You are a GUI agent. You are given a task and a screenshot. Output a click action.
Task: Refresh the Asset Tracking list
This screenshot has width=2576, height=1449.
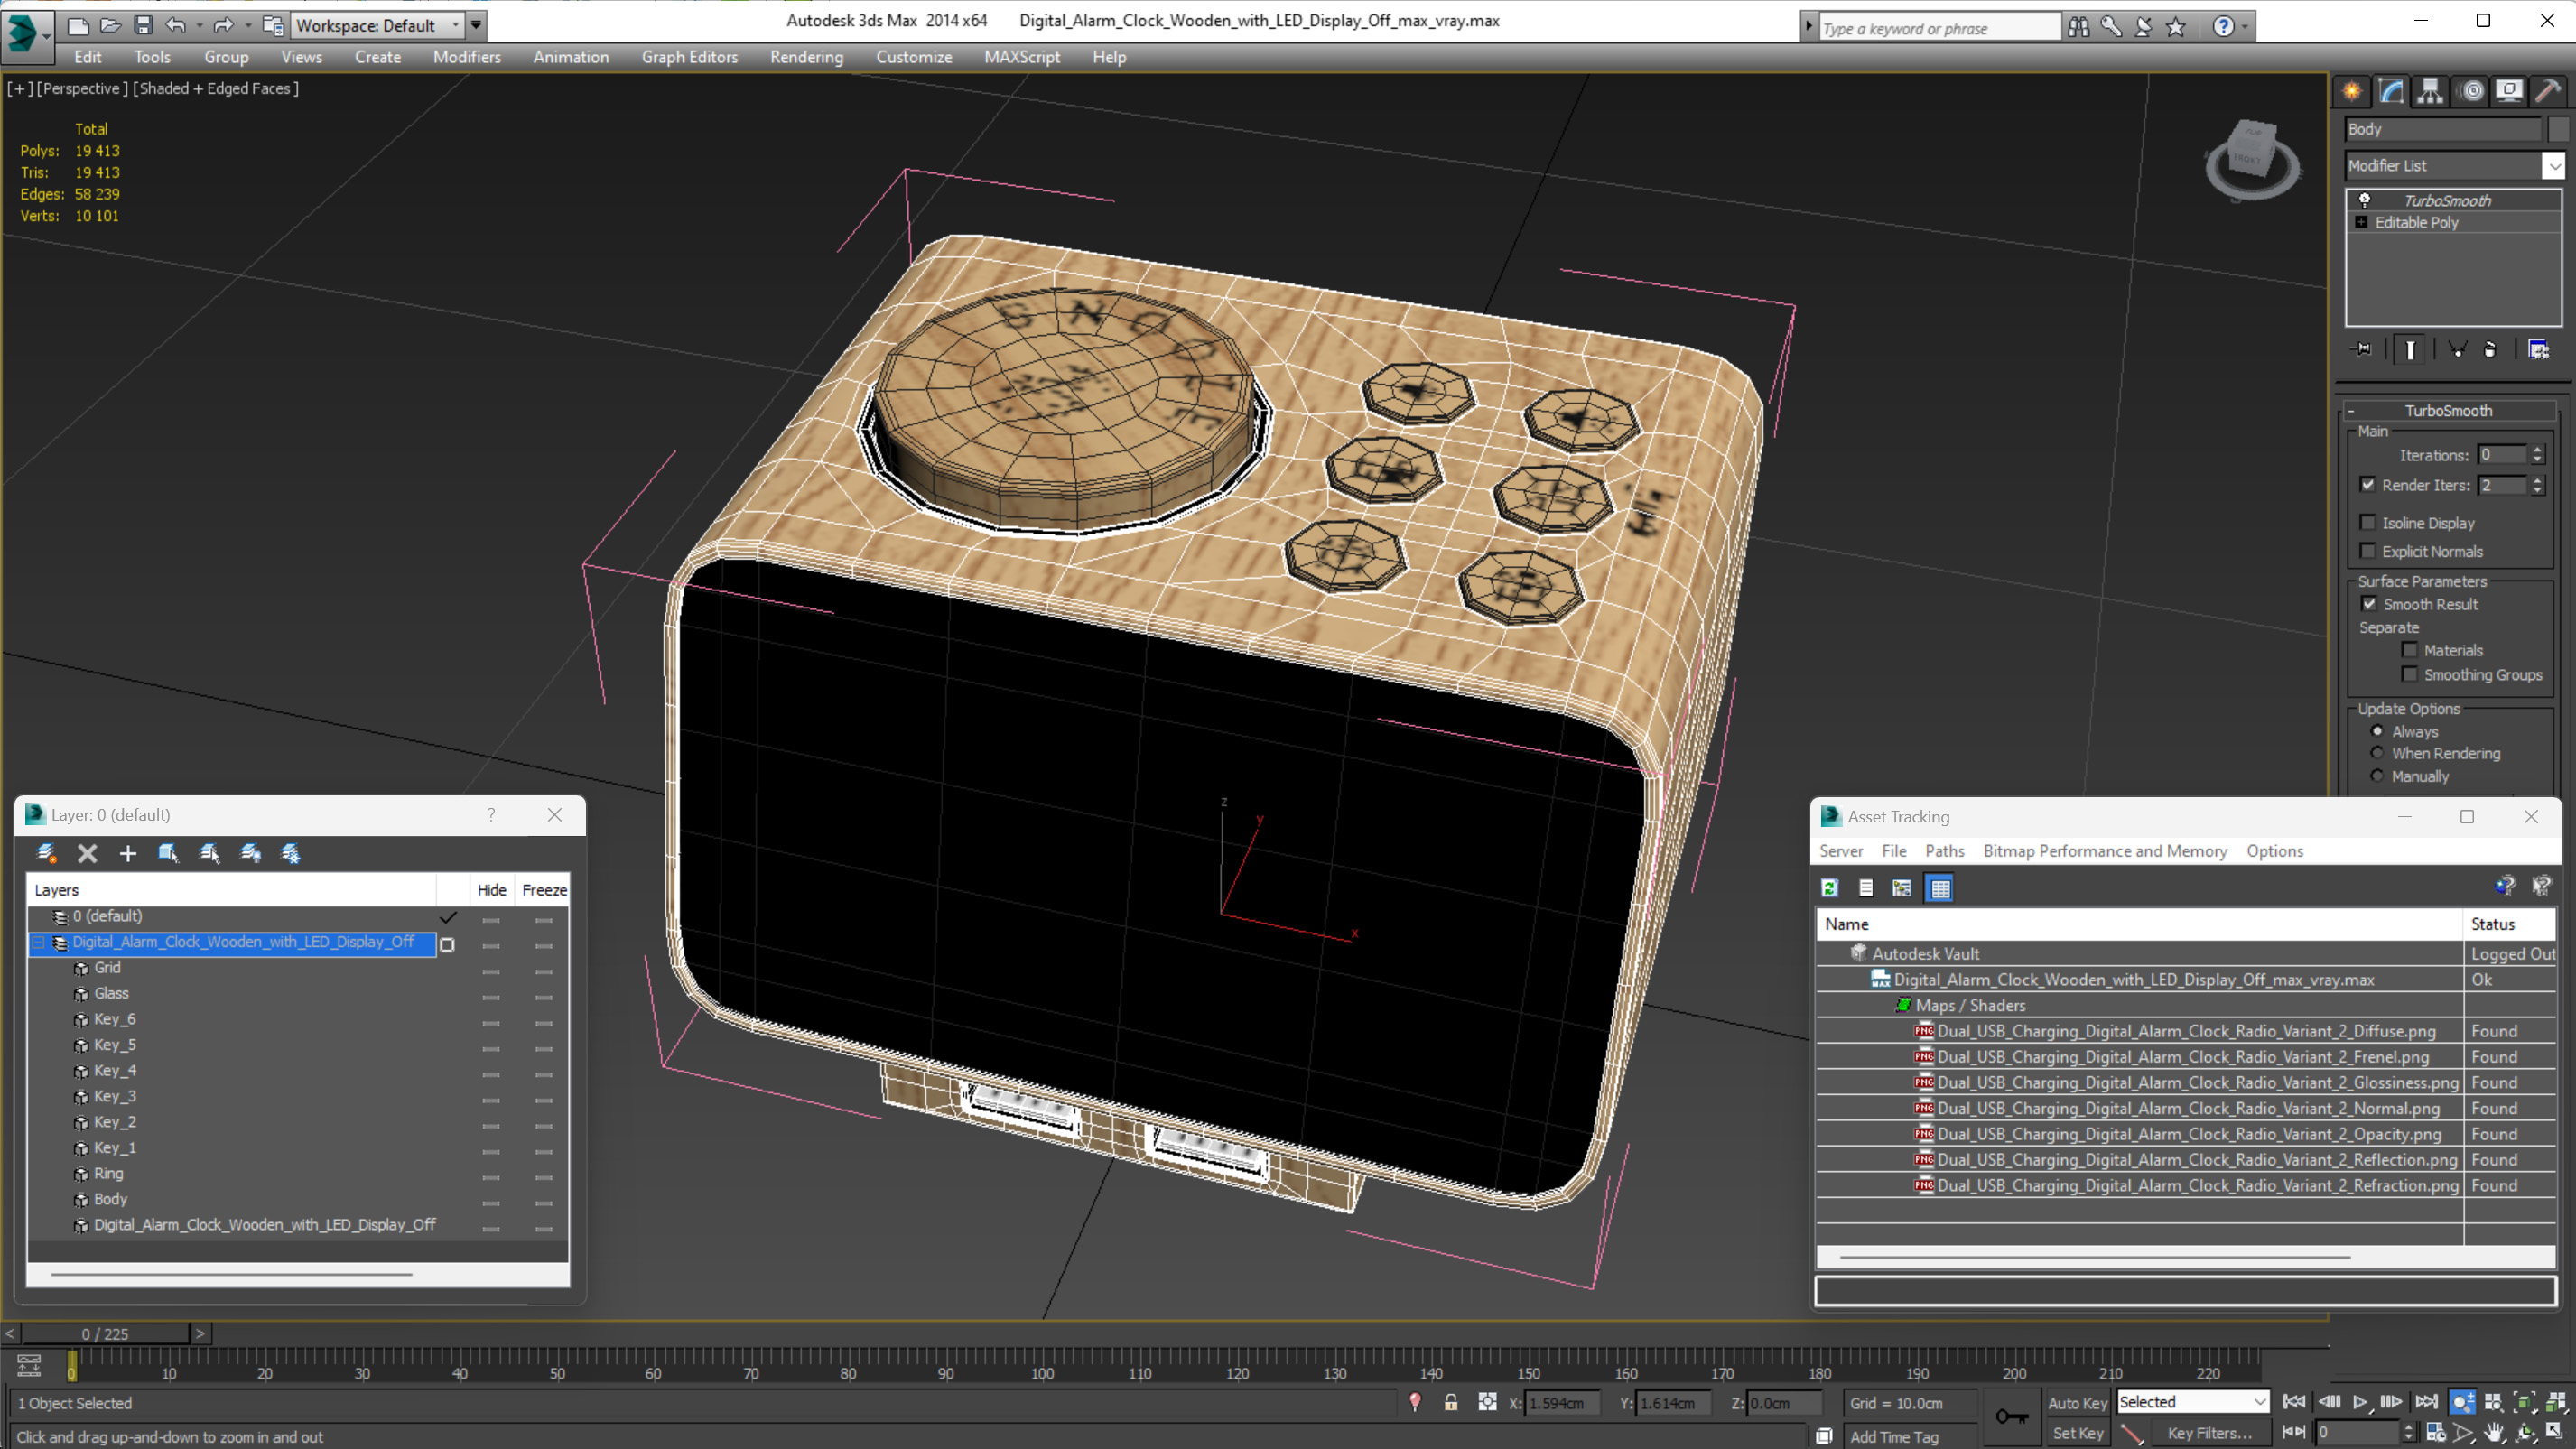(1830, 888)
